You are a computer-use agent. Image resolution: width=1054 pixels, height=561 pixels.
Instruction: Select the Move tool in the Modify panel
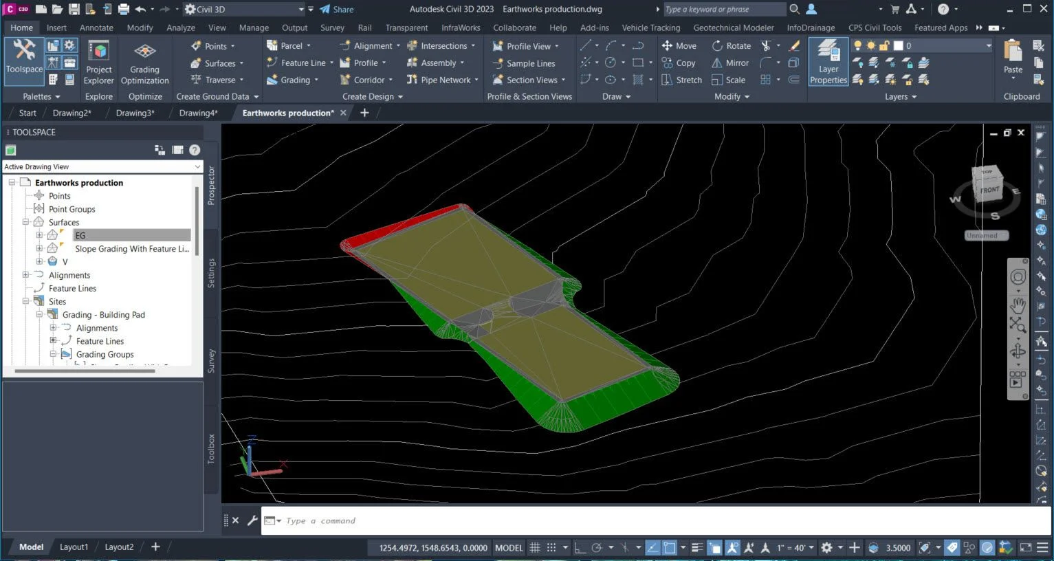(x=679, y=45)
